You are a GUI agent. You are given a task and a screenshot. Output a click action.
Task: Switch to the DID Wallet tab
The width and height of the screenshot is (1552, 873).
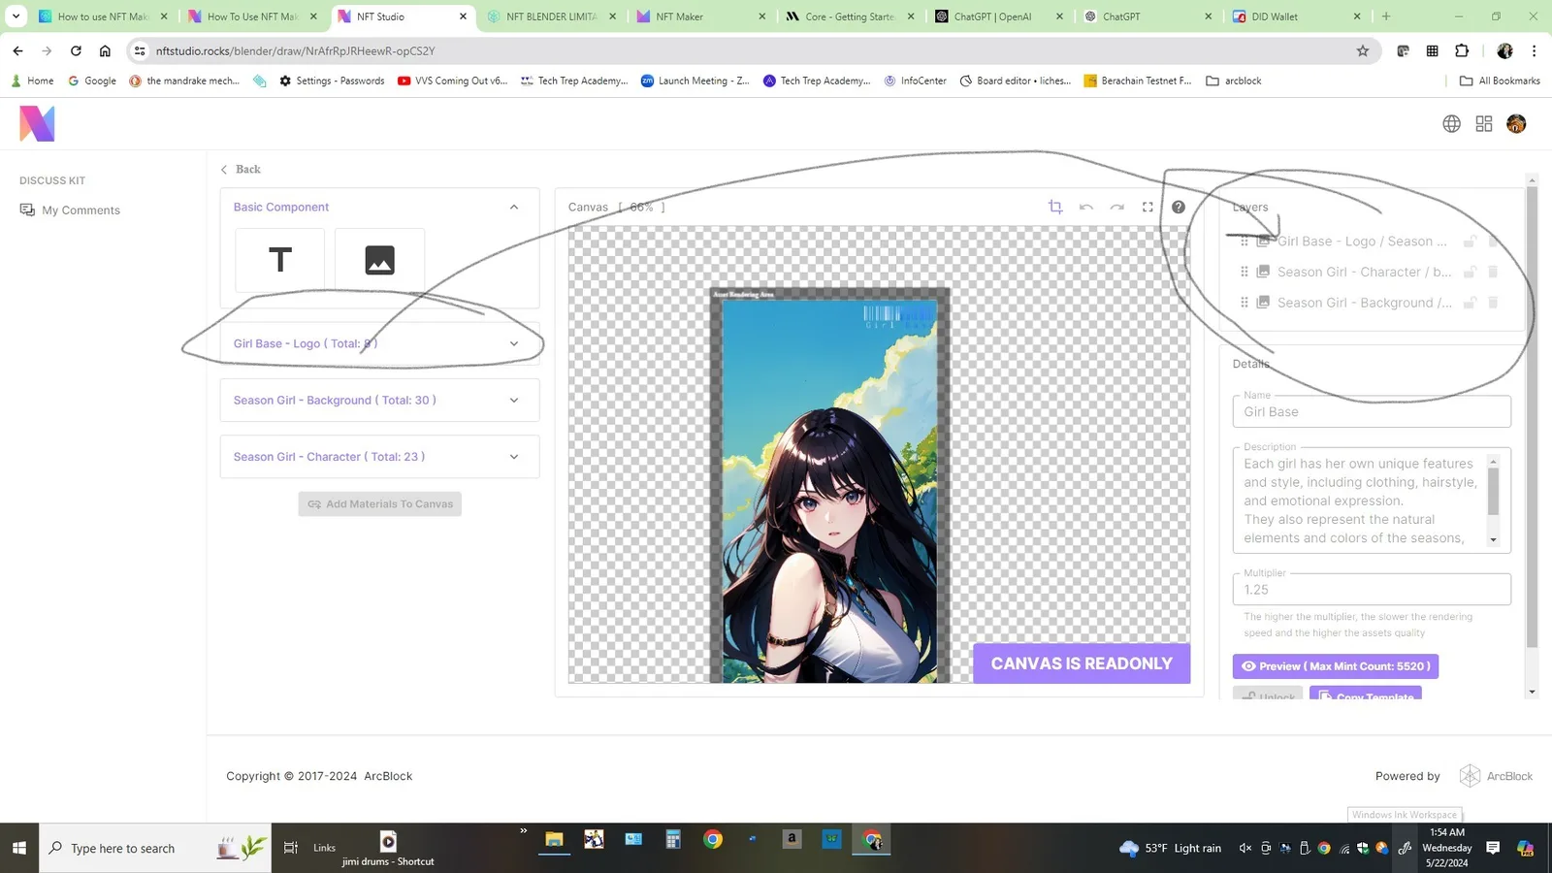1296,16
